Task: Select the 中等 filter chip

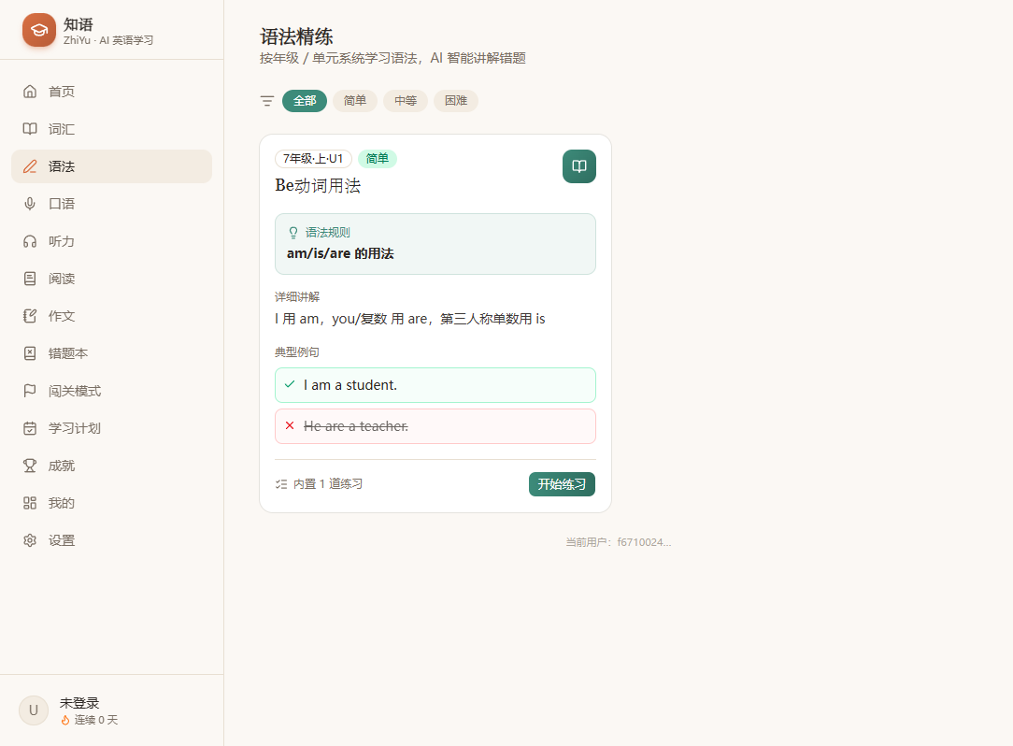Action: point(405,101)
